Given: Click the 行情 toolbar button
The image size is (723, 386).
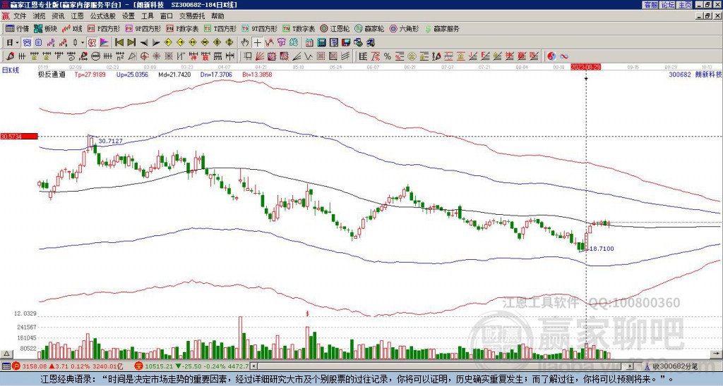Looking at the screenshot, I should (x=18, y=28).
